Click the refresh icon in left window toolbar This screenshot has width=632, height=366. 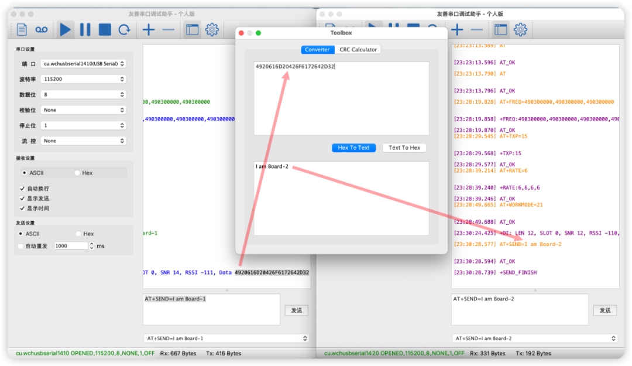click(x=124, y=29)
